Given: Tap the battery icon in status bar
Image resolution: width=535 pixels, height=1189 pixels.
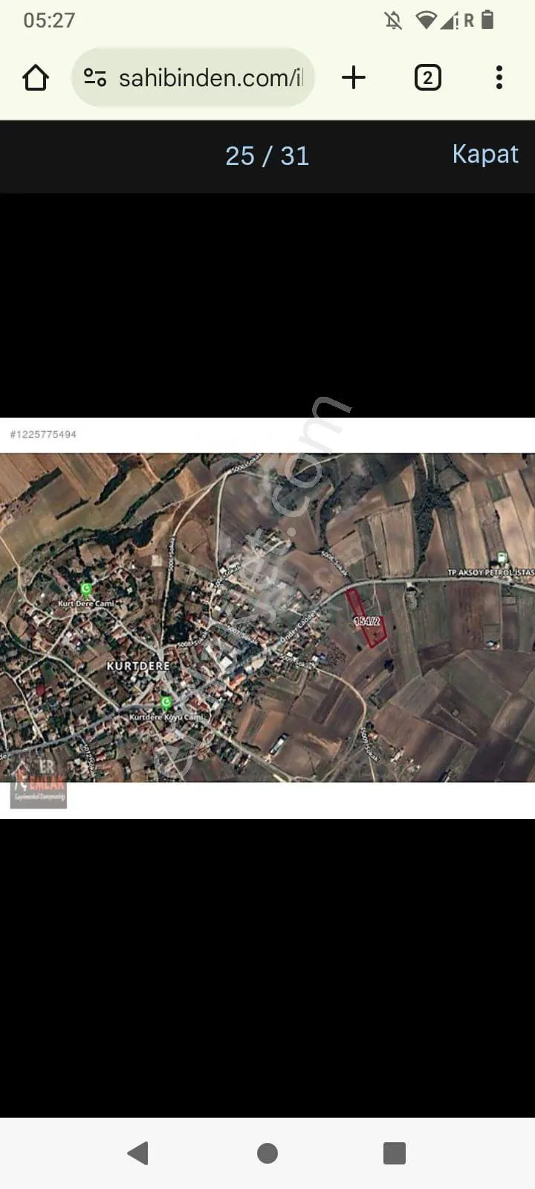Looking at the screenshot, I should tap(487, 20).
